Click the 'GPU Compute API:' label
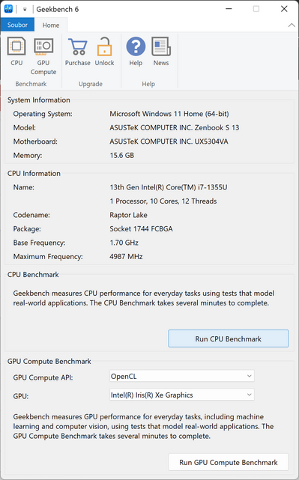299x480 pixels. (x=43, y=377)
